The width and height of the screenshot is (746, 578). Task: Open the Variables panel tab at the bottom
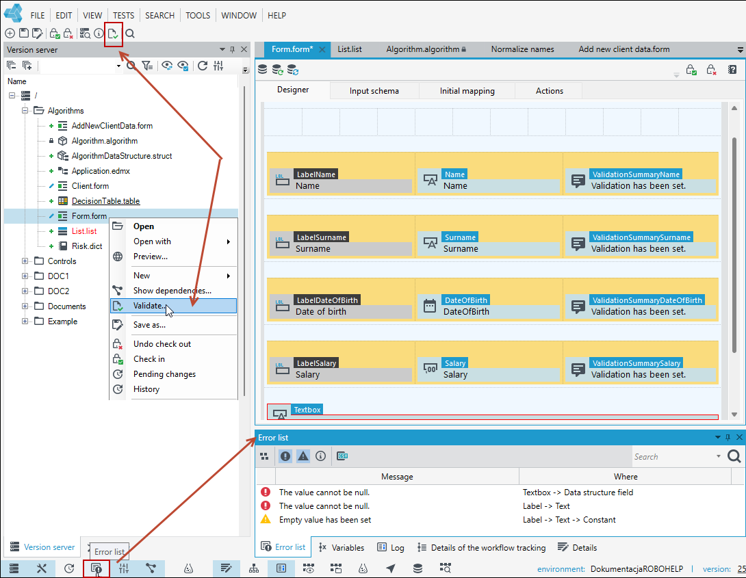(x=341, y=548)
